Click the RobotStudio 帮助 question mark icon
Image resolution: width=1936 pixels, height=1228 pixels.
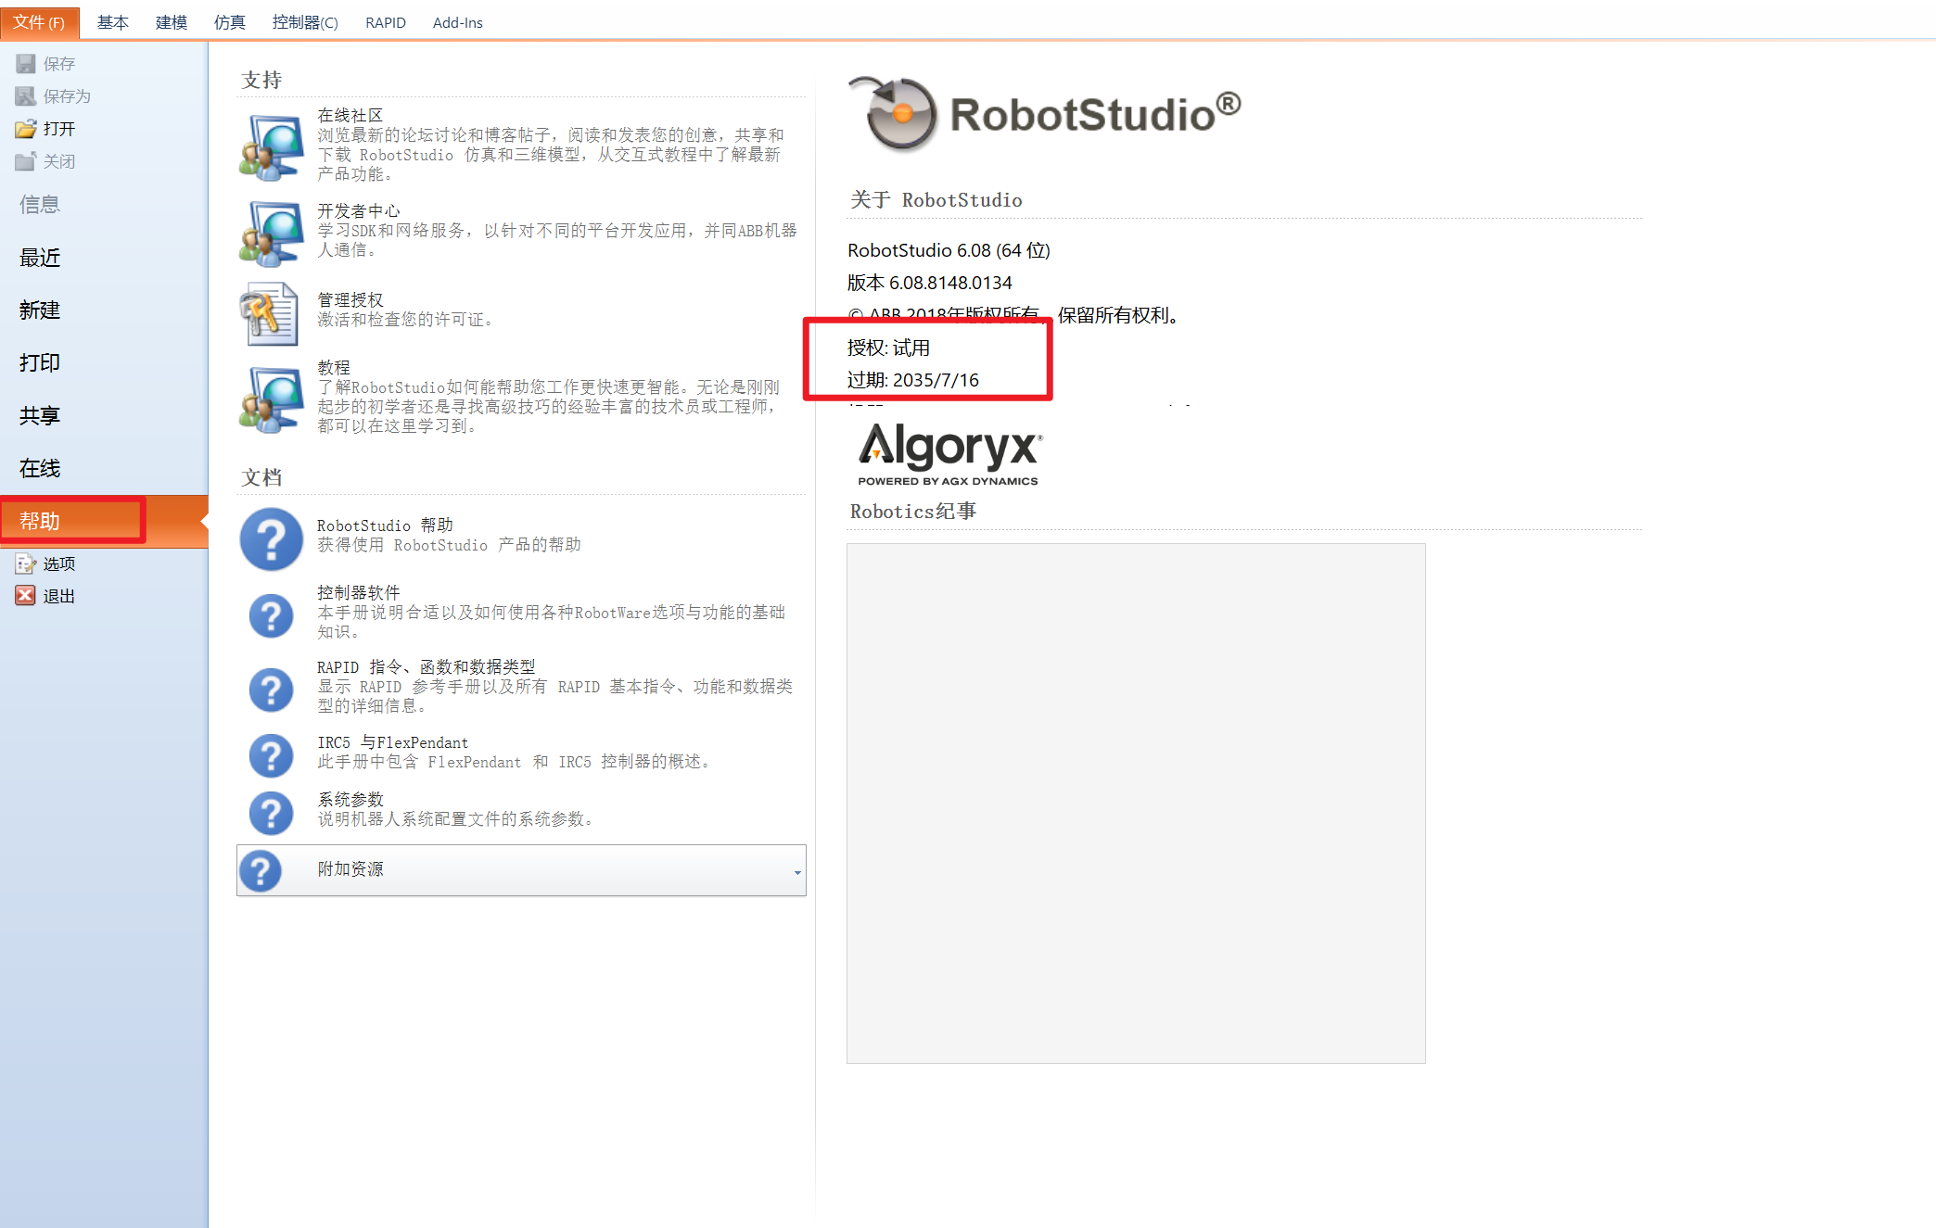[x=271, y=538]
